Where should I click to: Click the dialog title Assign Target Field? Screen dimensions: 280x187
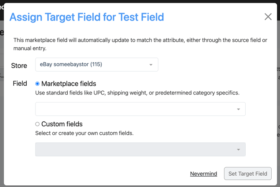coord(87,17)
